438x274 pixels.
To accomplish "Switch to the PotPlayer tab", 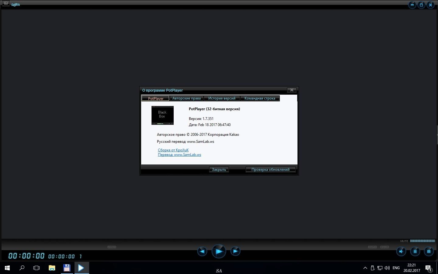I will (x=155, y=98).
